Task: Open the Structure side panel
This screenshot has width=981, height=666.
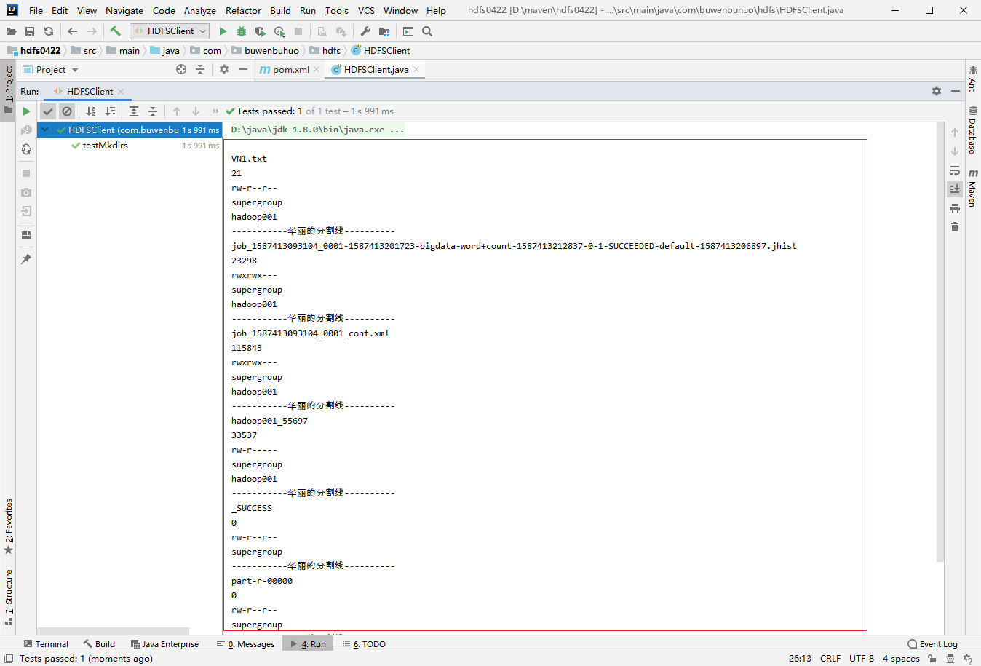Action: click(x=9, y=597)
